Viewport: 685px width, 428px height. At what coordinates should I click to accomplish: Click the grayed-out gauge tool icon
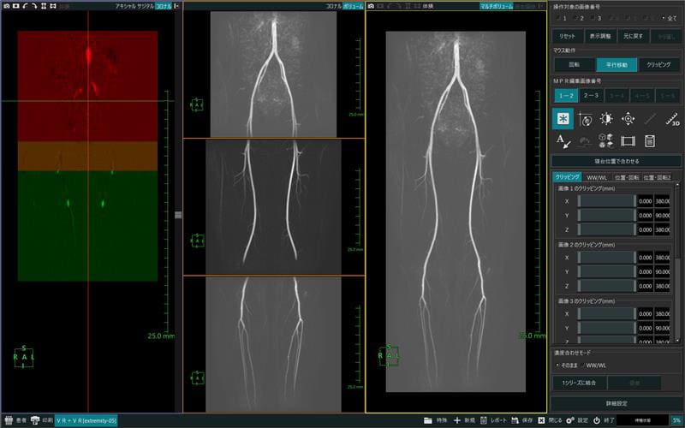pos(585,141)
